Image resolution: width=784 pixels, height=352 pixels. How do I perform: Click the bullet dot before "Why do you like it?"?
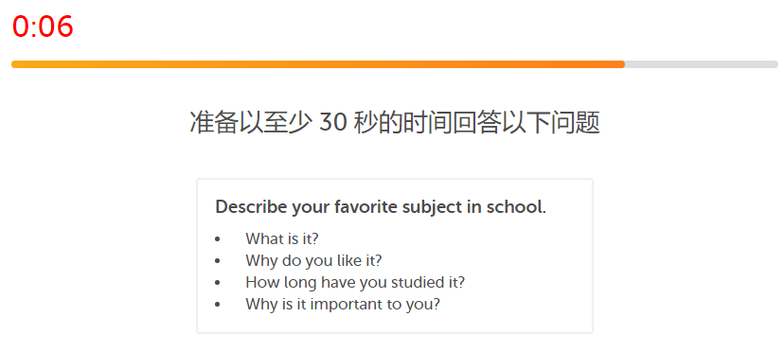(x=217, y=261)
